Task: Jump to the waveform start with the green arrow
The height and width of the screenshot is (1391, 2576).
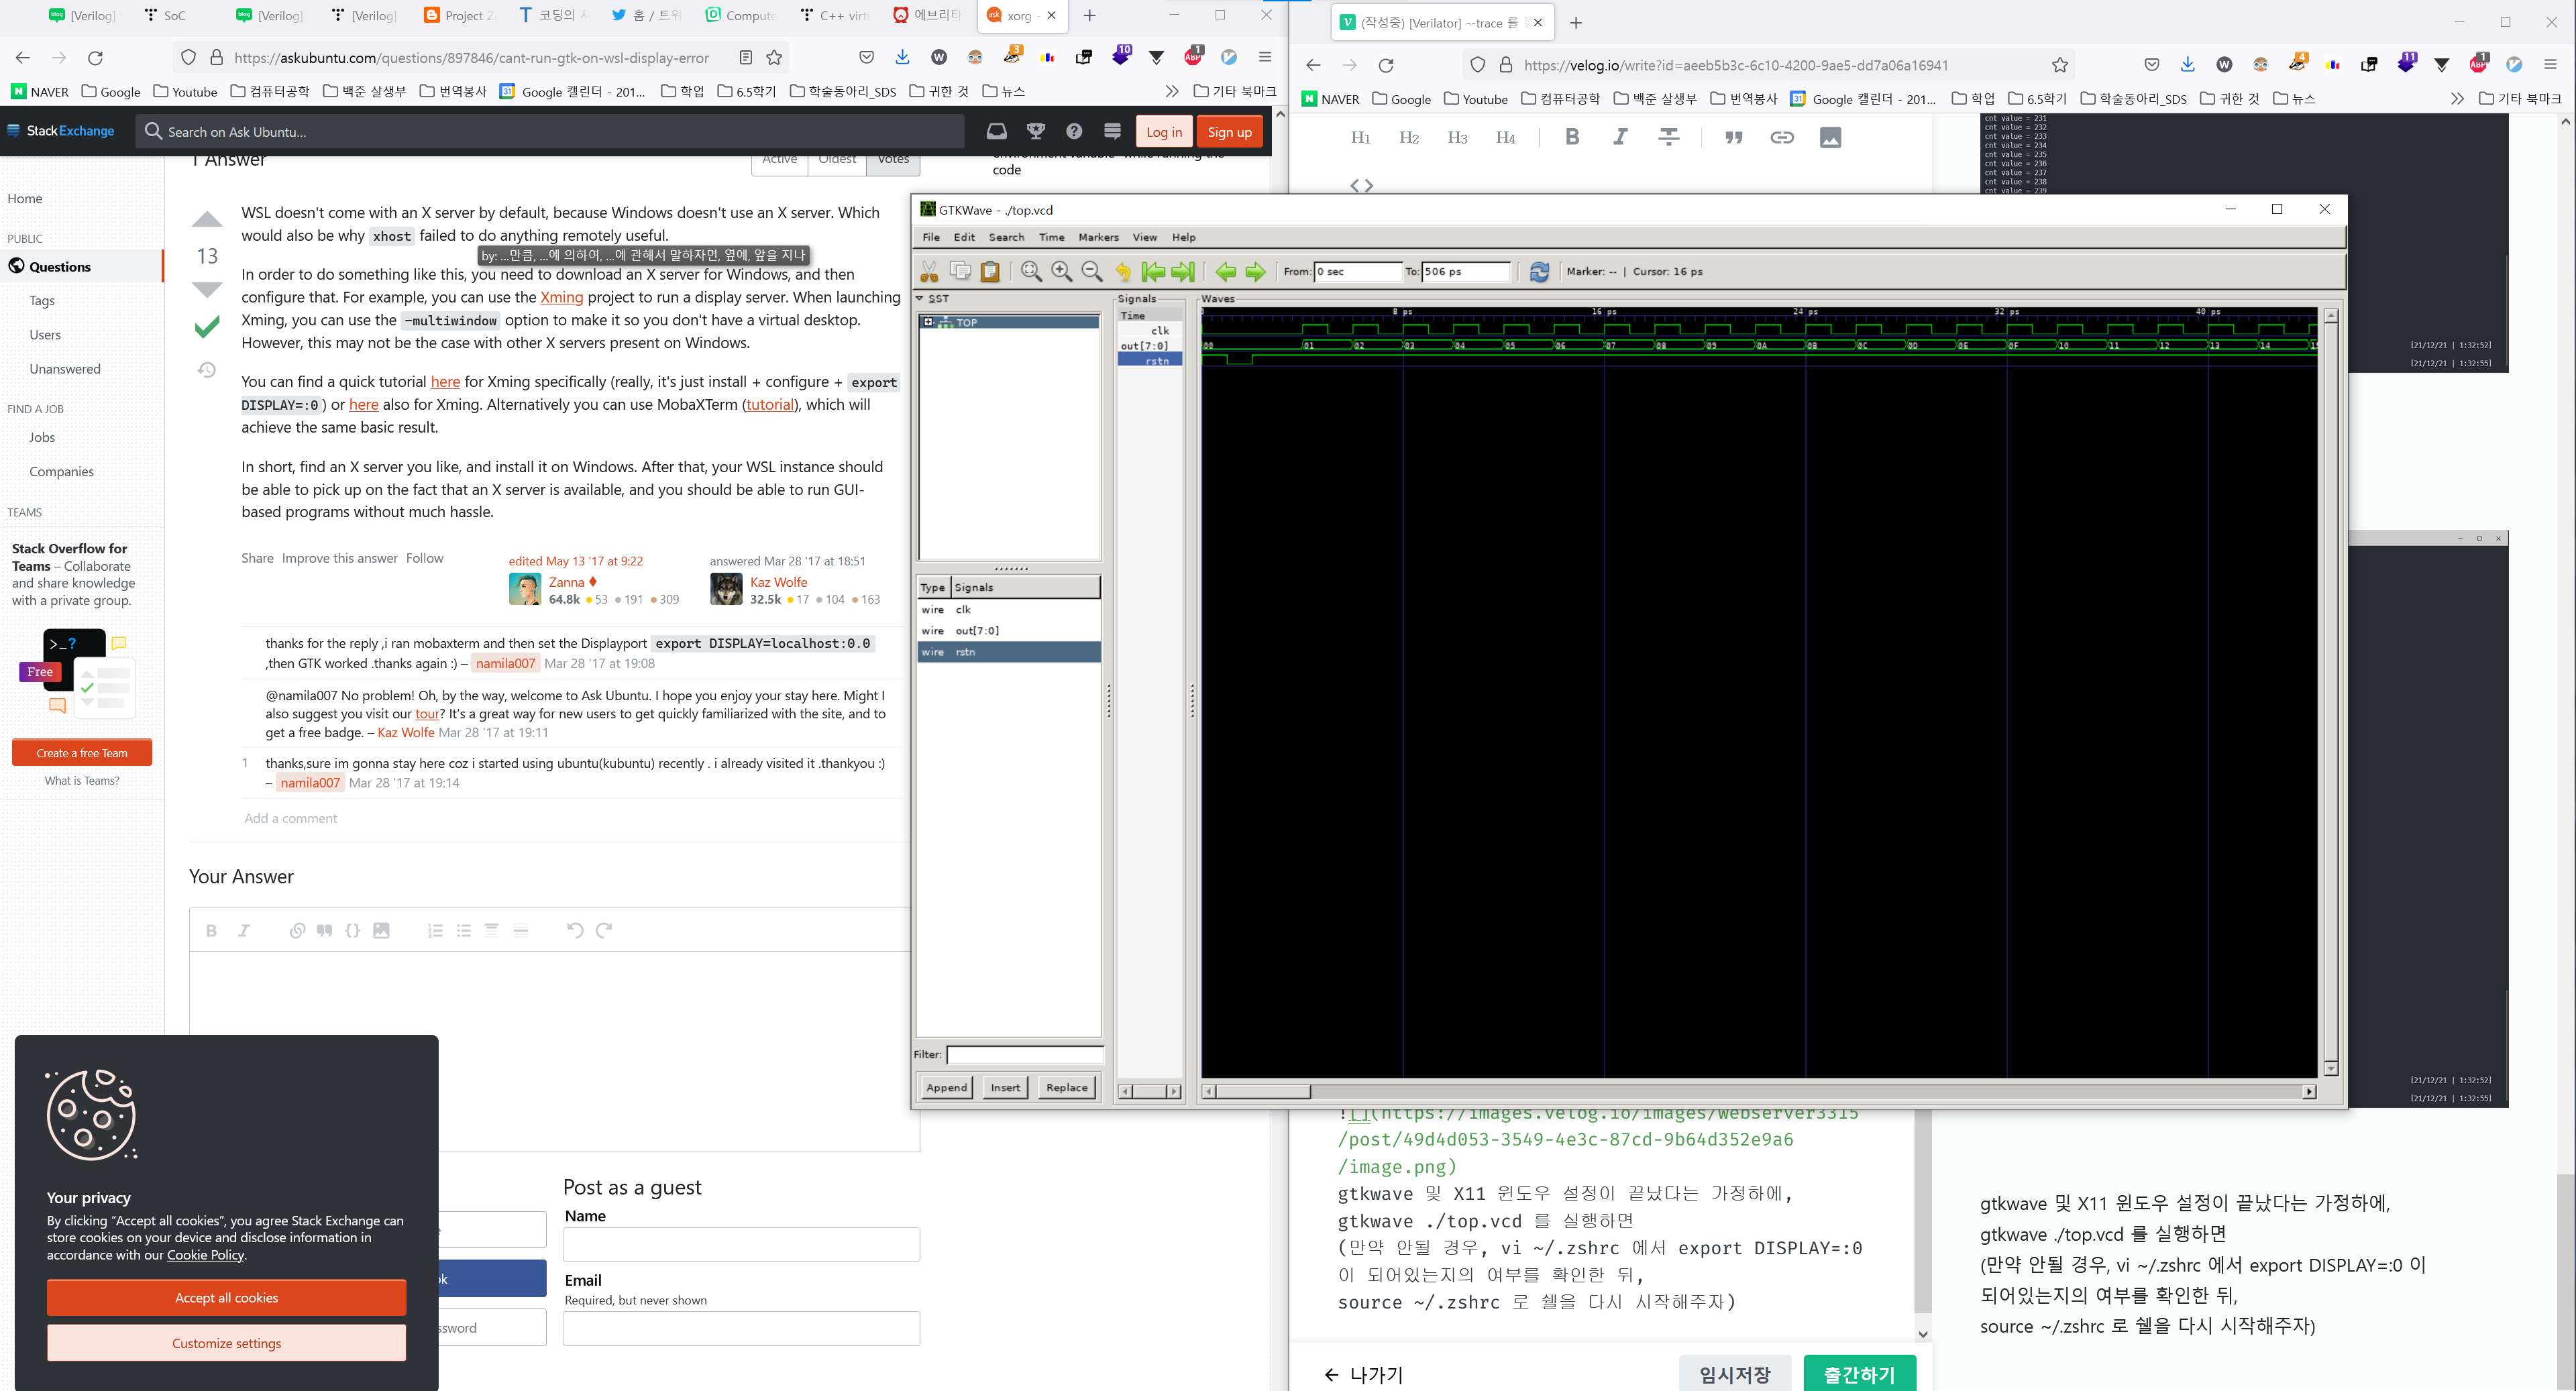Action: (x=1153, y=271)
